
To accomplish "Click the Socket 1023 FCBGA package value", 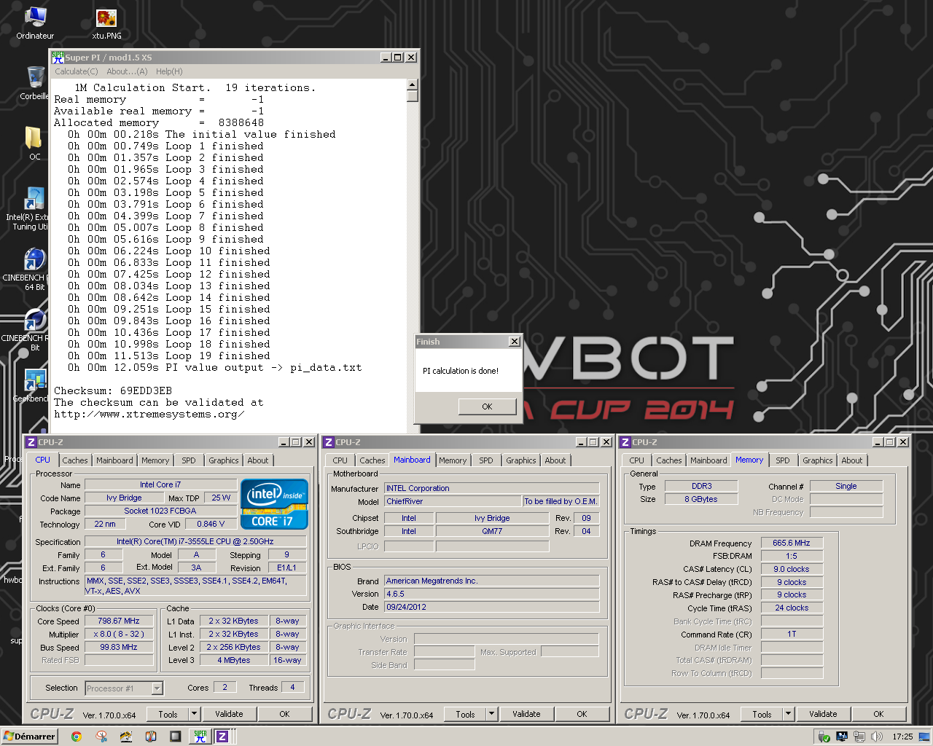I will (160, 511).
